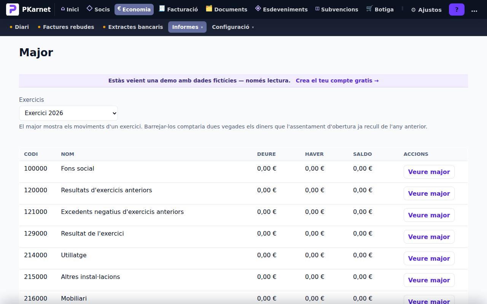Select account code 121000
487x304 pixels.
(x=35, y=212)
